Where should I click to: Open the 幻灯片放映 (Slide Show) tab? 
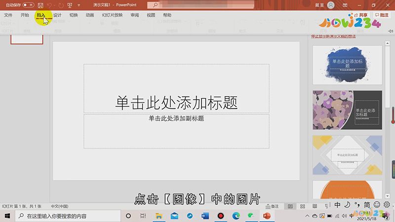click(112, 15)
